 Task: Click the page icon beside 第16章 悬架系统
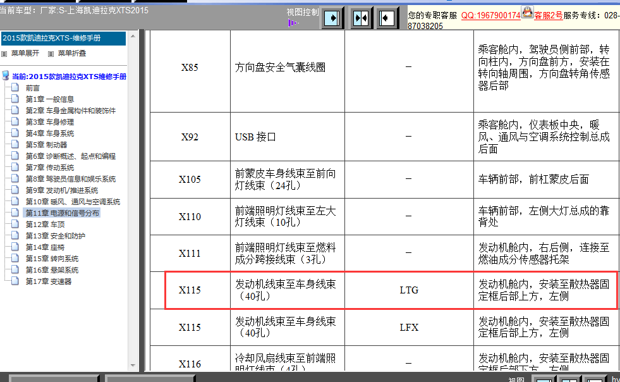(x=15, y=269)
